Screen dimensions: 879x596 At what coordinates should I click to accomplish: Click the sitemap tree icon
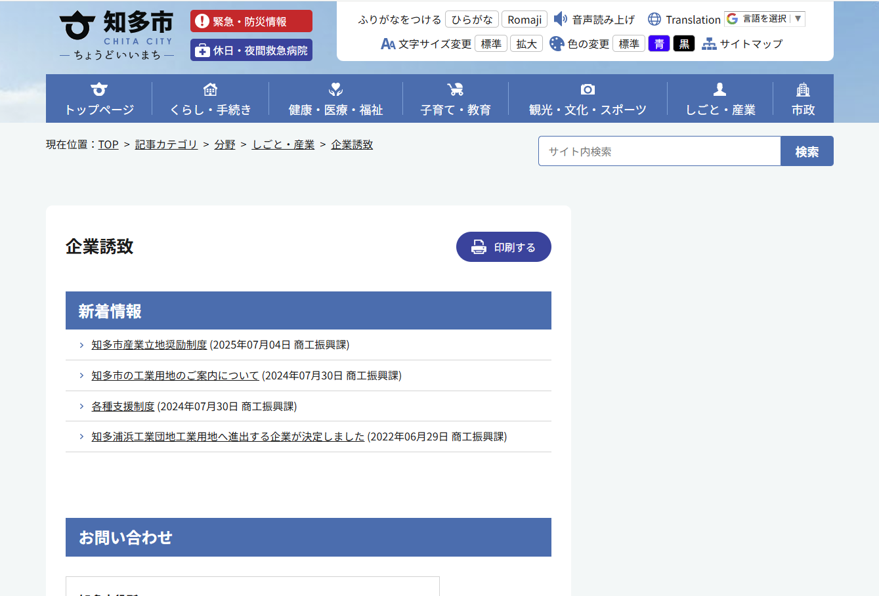[709, 44]
